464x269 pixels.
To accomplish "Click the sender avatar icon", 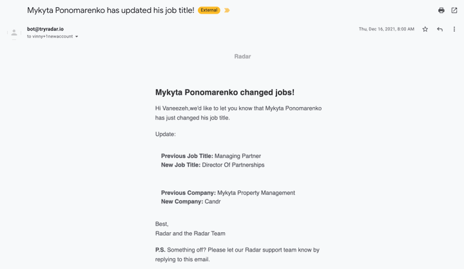I will 14,33.
